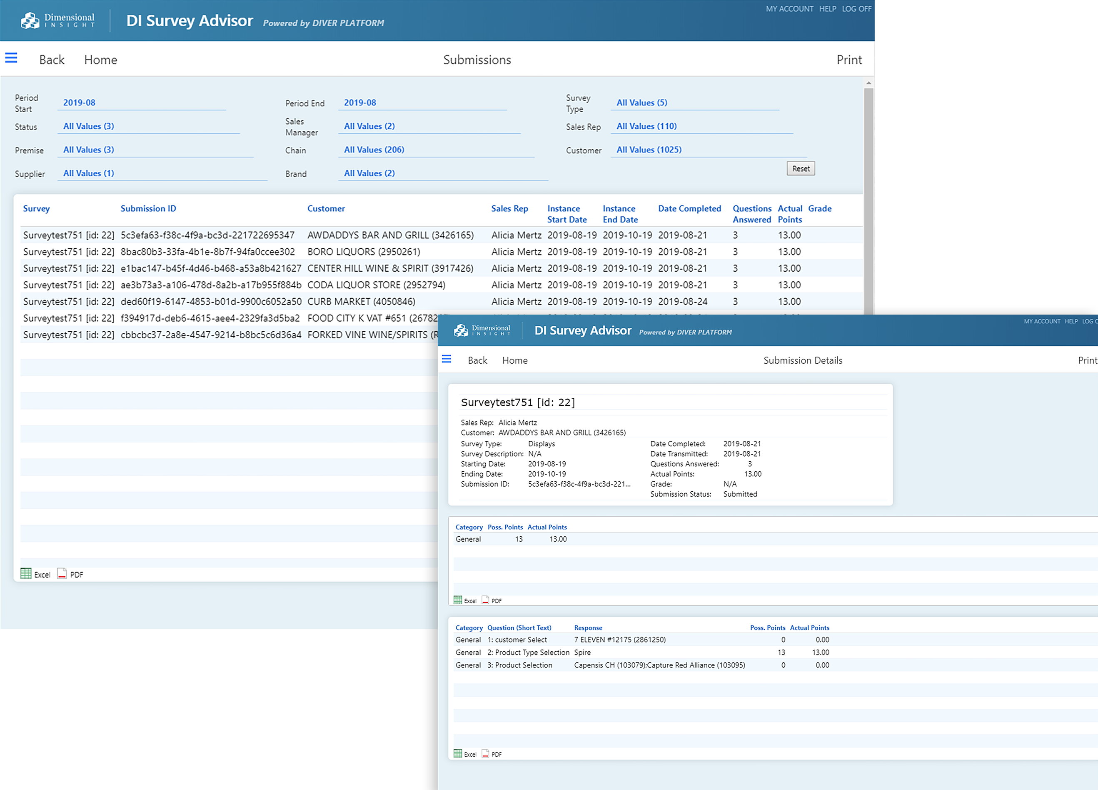Sort Submissions by Submission ID column
1098x790 pixels.
coord(148,208)
